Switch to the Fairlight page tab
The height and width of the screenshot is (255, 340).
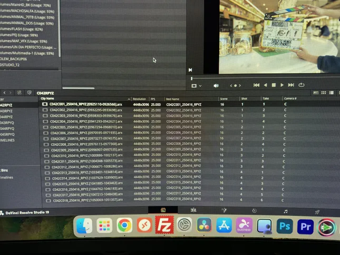tap(286, 211)
